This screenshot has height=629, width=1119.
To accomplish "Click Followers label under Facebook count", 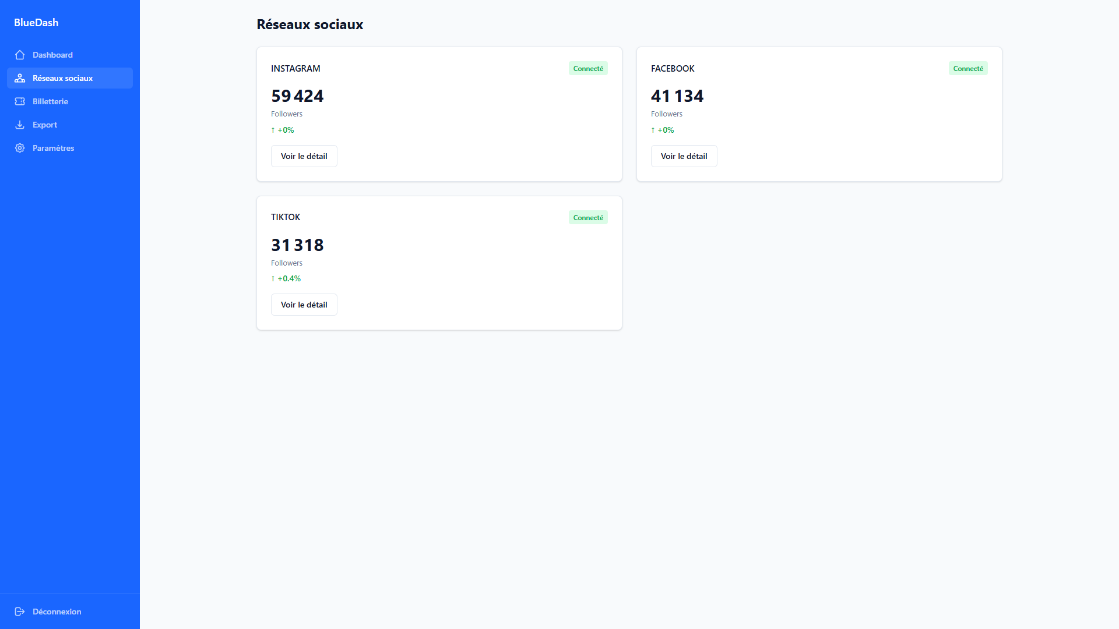I will tap(667, 114).
